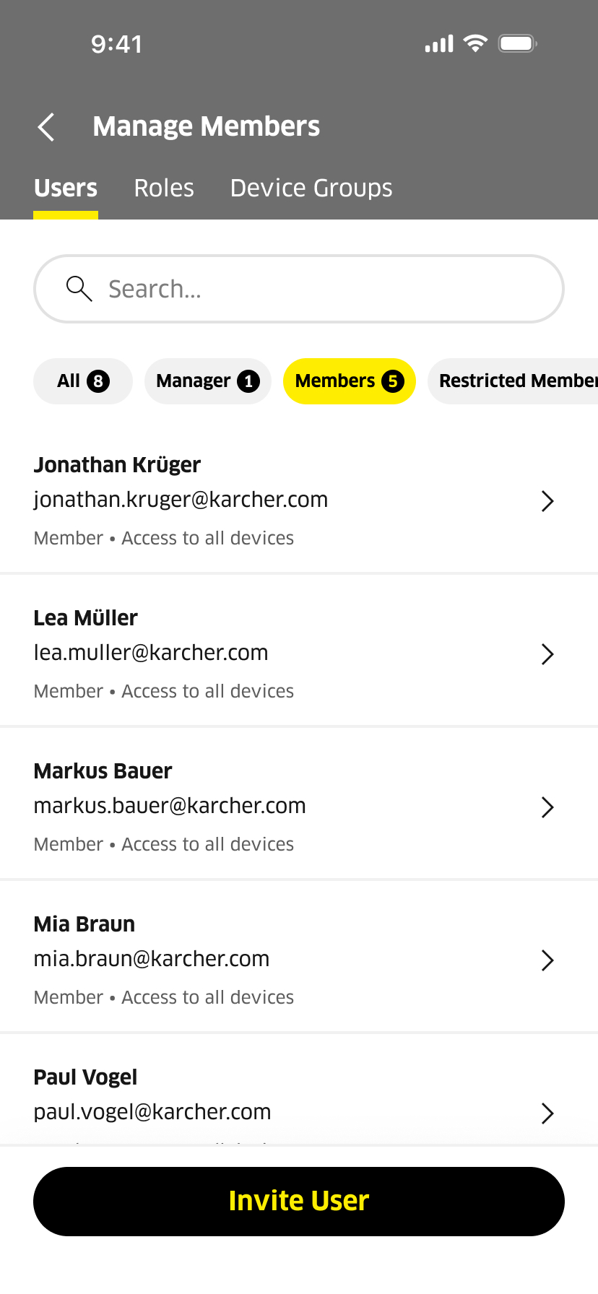Tap the Wi-Fi icon in the status bar

(474, 43)
